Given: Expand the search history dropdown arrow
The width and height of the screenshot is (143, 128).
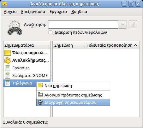Looking at the screenshot, I should point(122,24).
